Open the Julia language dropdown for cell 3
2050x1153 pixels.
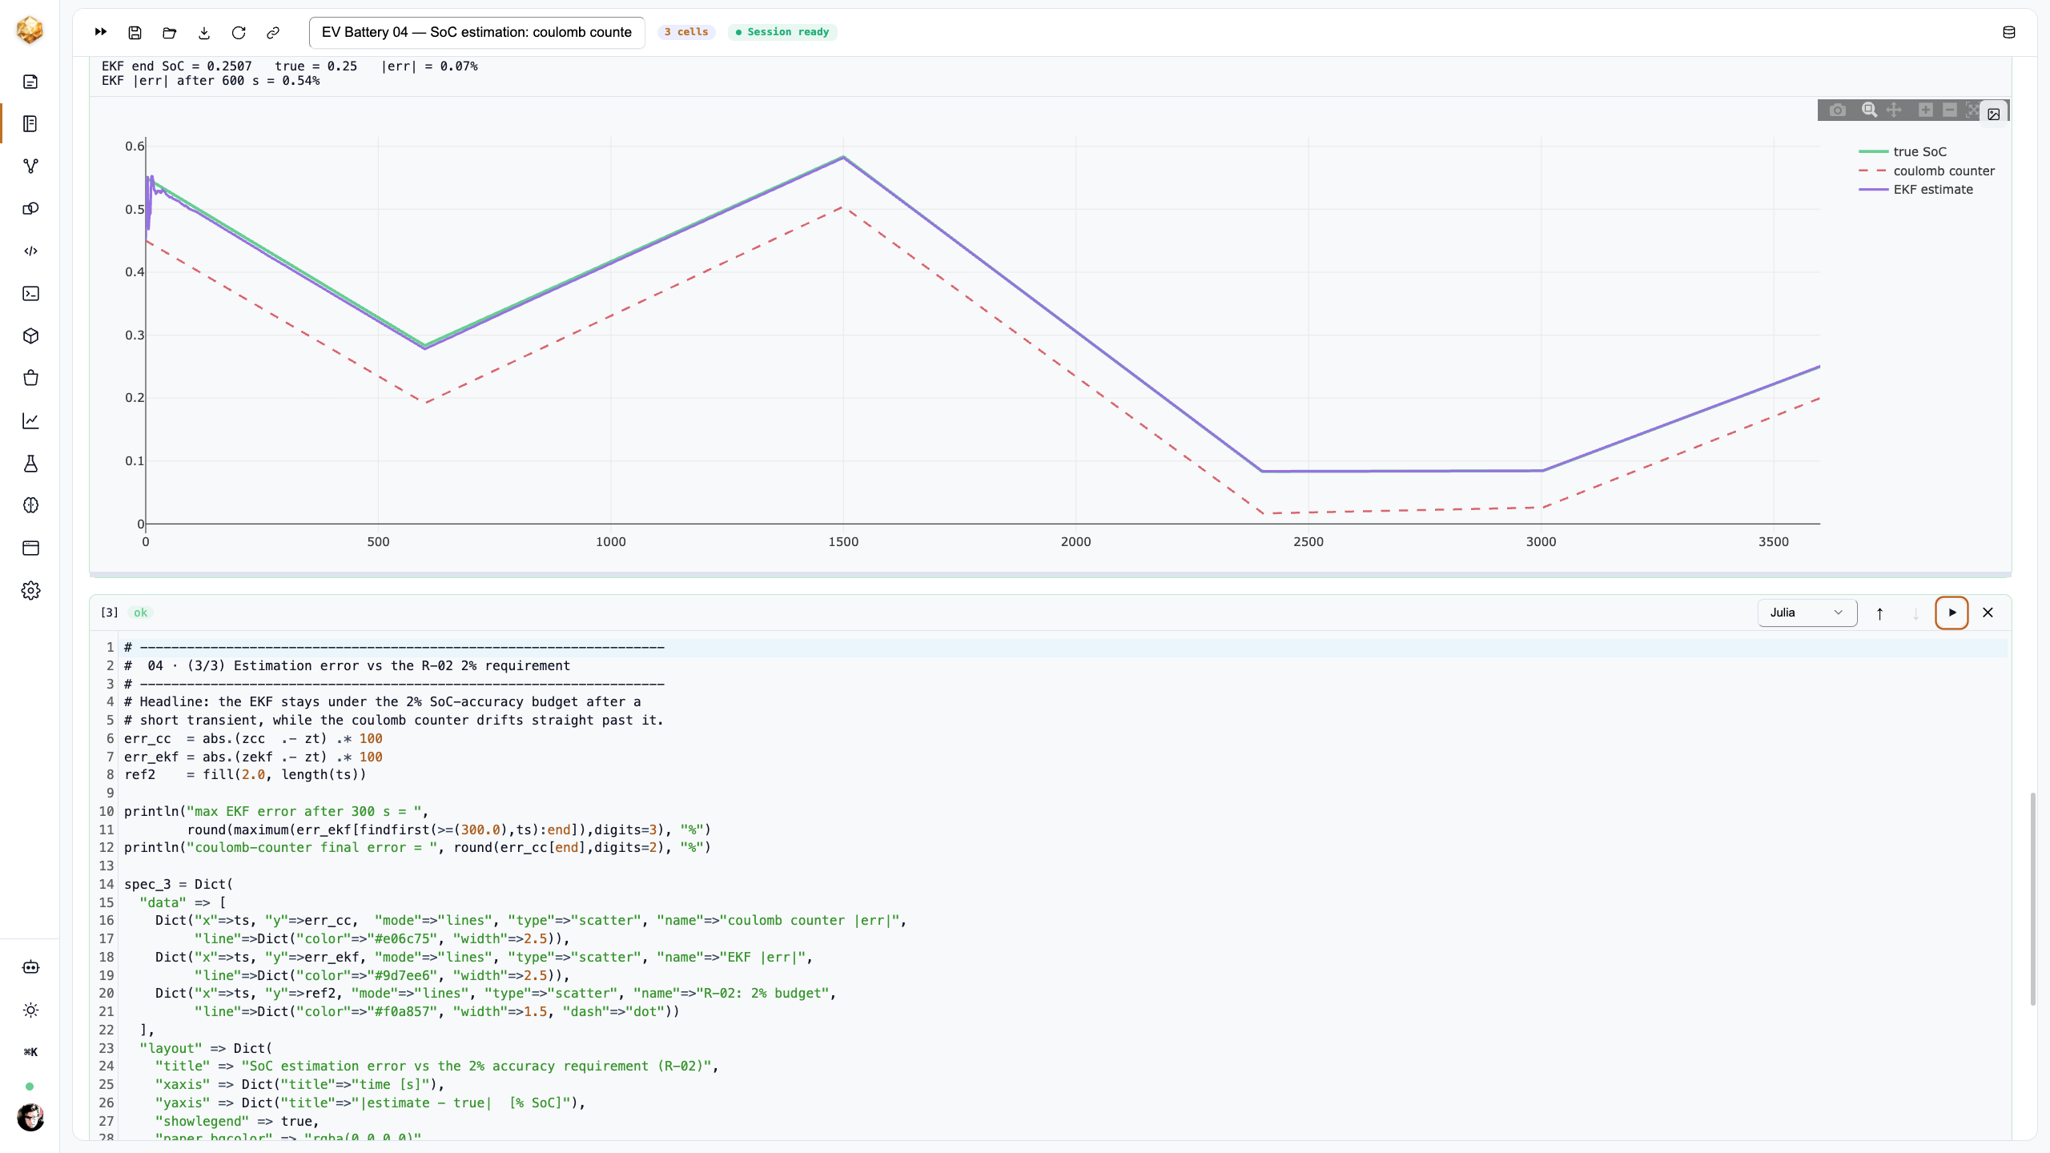[1807, 613]
